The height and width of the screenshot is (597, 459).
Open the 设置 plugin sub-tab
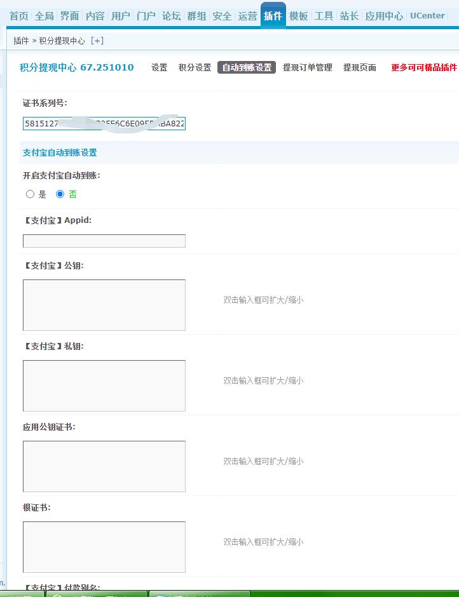click(x=159, y=67)
